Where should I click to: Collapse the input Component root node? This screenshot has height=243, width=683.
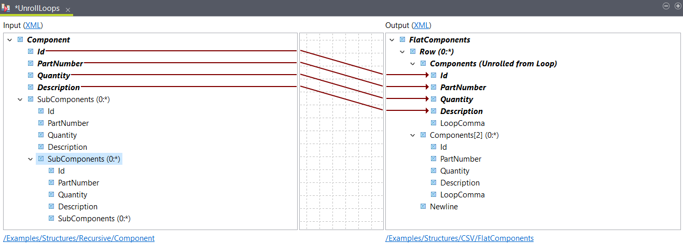pyautogui.click(x=9, y=39)
